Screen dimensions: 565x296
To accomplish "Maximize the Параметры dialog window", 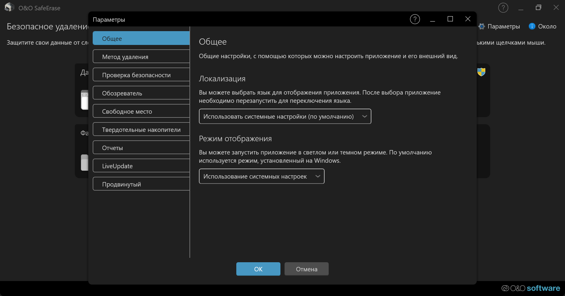I will click(x=450, y=19).
